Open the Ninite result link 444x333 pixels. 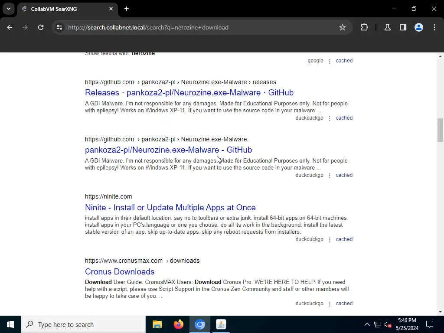coord(170,208)
